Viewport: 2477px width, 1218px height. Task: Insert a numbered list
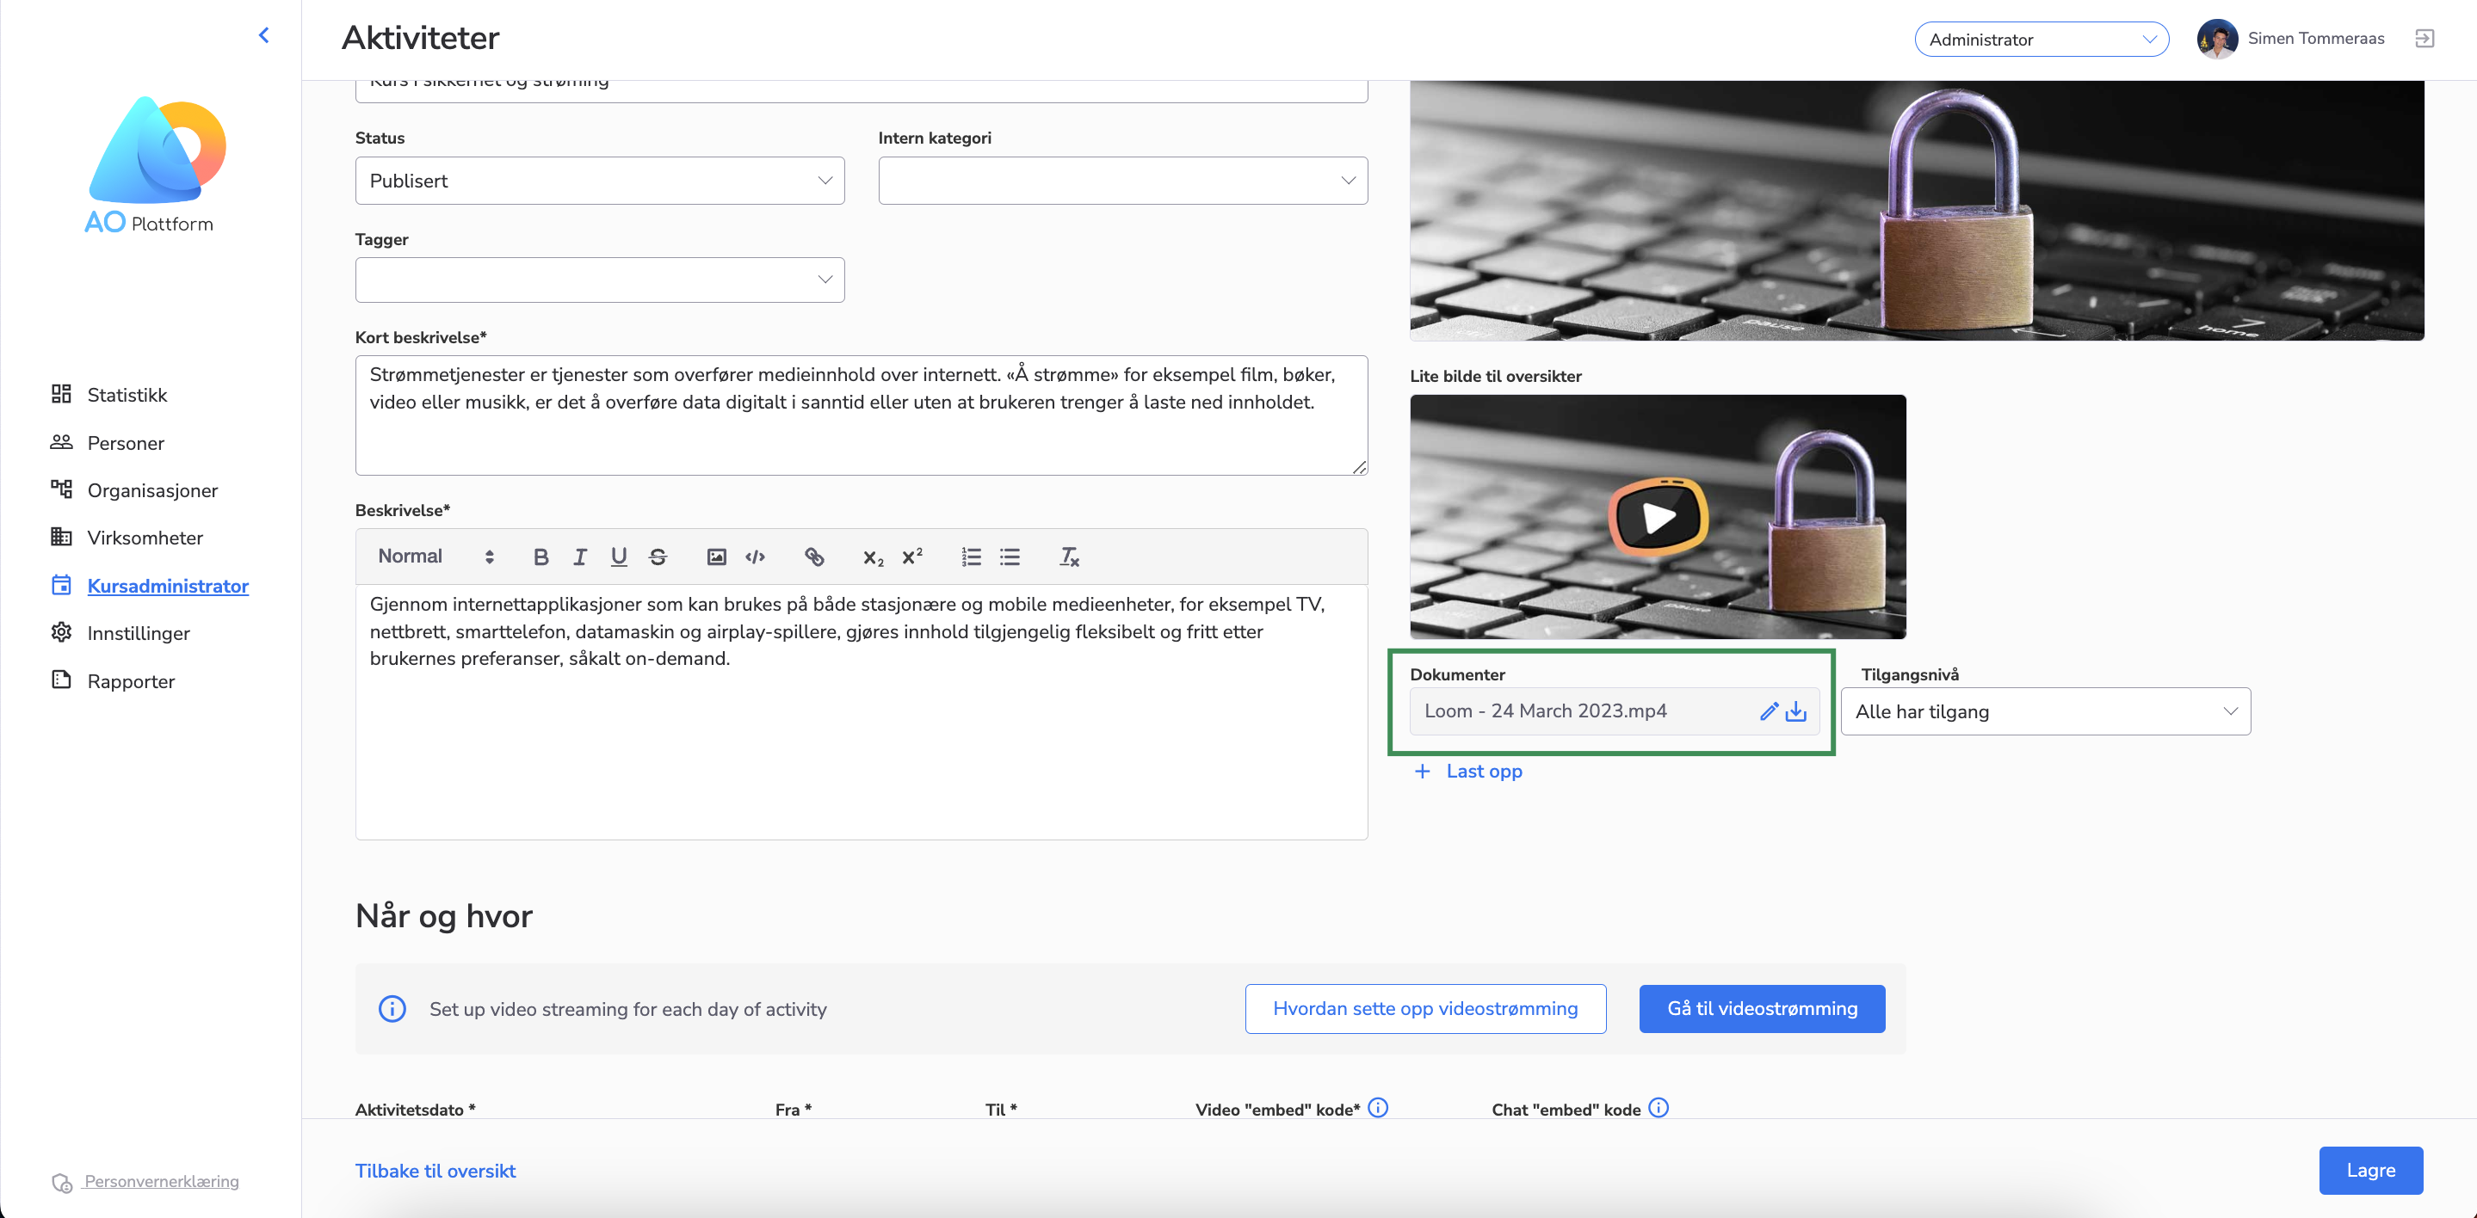[971, 557]
